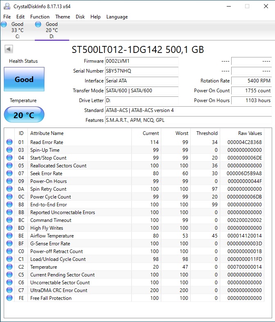Click the 20 °C temperature button
This screenshot has width=275, height=322.
click(24, 115)
